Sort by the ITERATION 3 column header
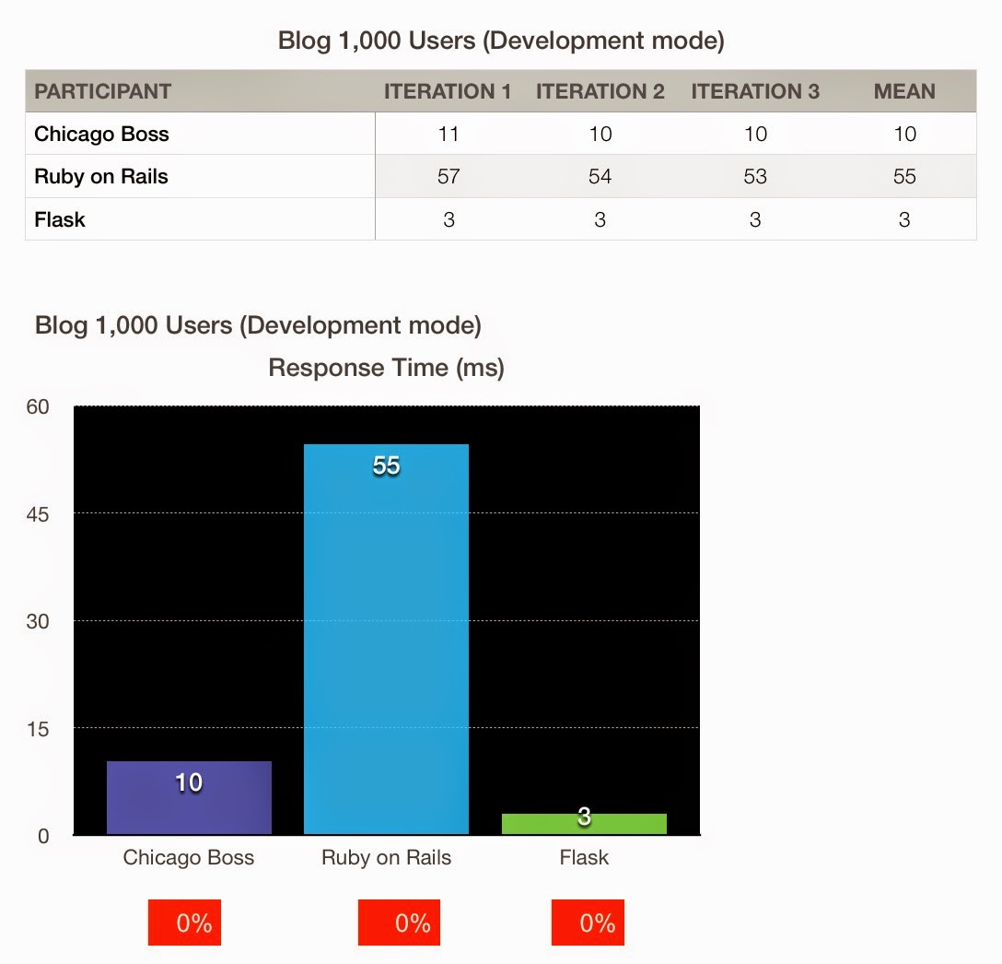This screenshot has height=964, width=1002. 755,90
